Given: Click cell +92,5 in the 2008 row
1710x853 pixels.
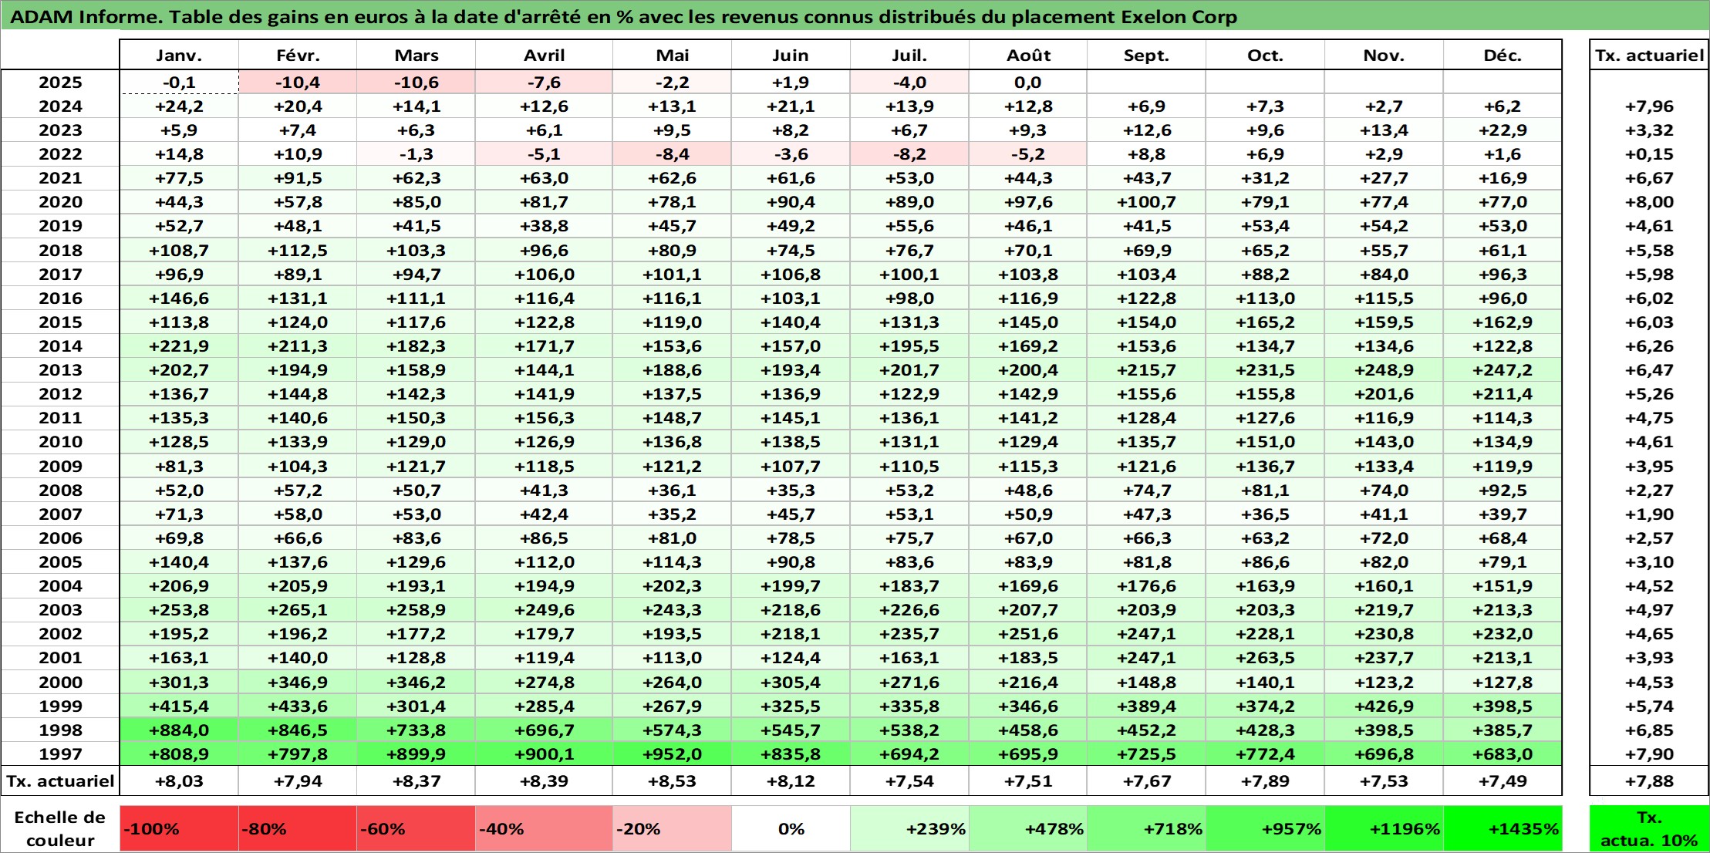Looking at the screenshot, I should coord(1503,490).
